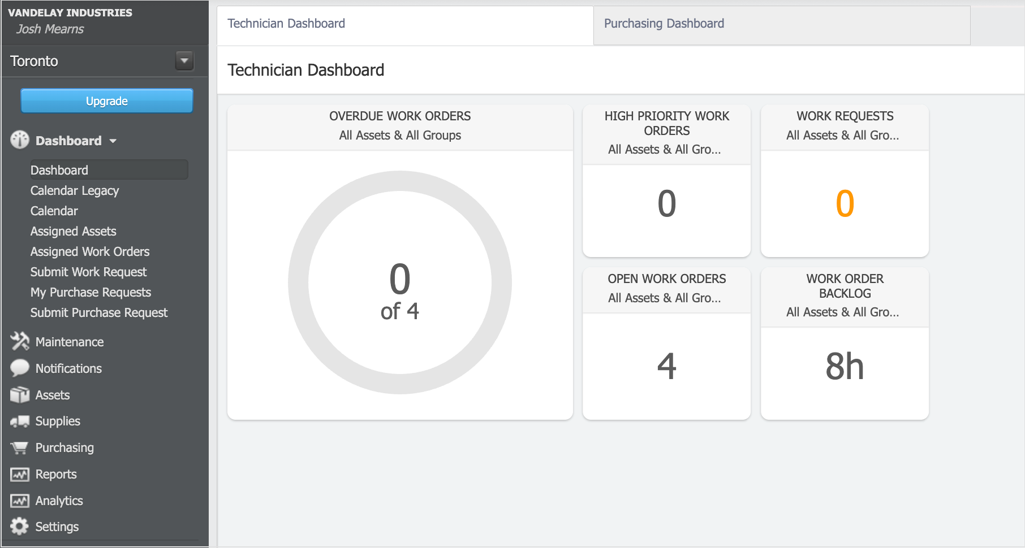
Task: Select the Purchasing shopping cart icon
Action: (19, 447)
